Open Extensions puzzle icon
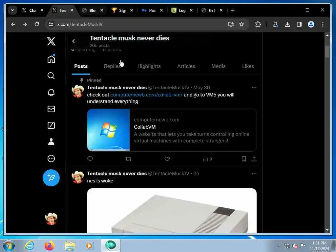 pyautogui.click(x=258, y=24)
